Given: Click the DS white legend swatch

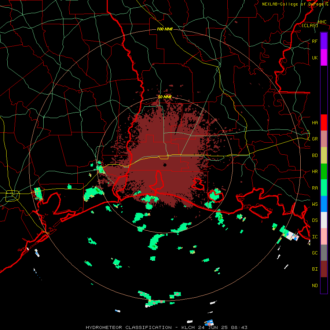Looking at the screenshot, I should click(x=324, y=220).
